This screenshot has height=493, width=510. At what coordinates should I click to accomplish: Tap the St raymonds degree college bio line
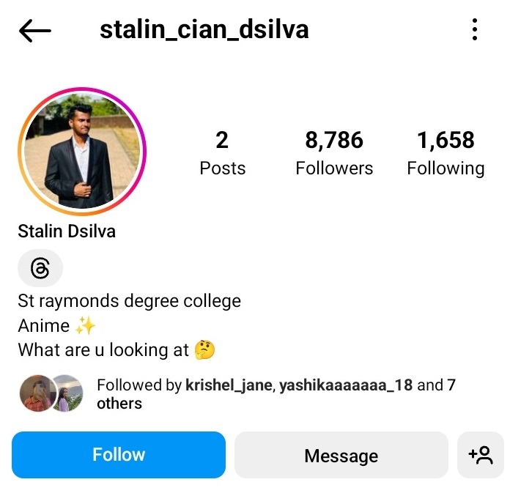point(130,301)
